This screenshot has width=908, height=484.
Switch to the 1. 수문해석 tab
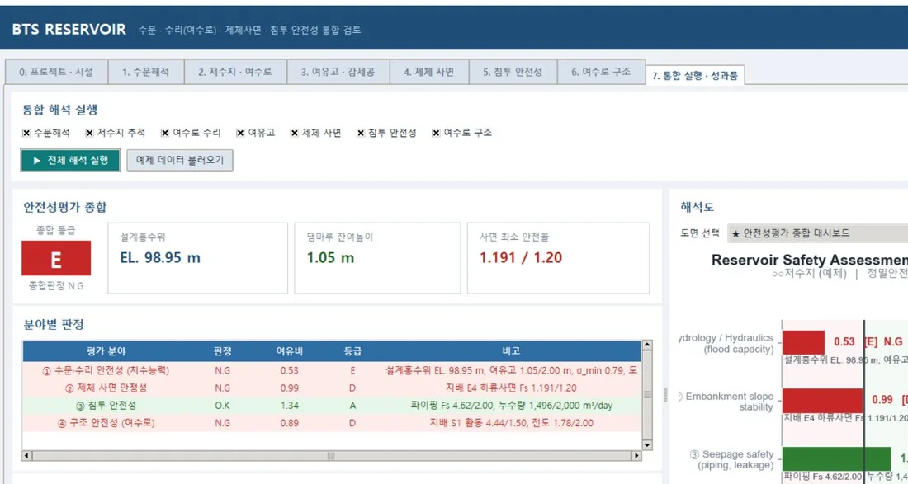click(x=146, y=73)
